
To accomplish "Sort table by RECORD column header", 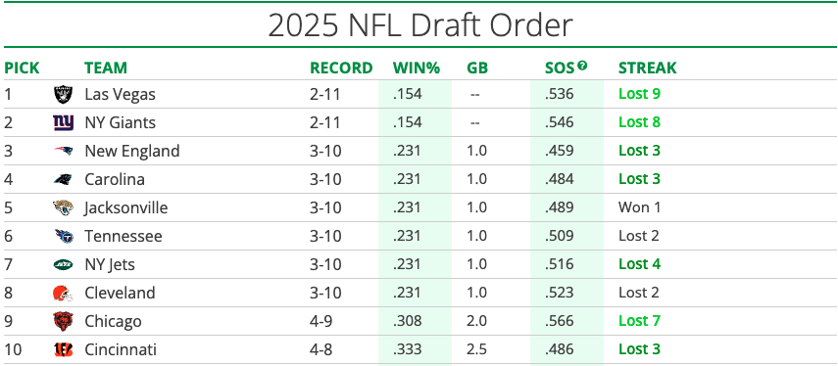I will (x=341, y=69).
